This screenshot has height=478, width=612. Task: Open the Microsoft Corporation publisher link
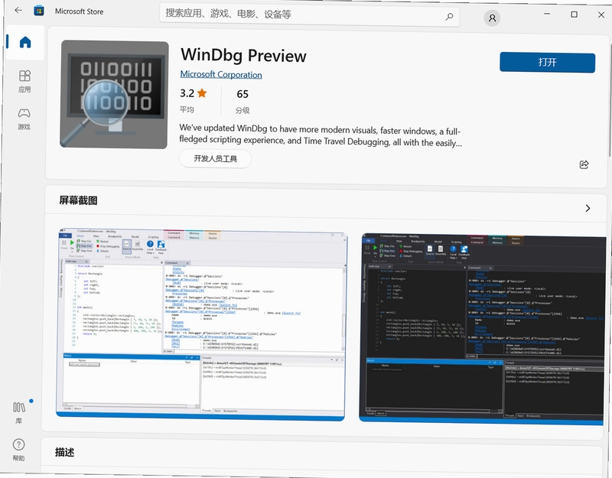(221, 74)
